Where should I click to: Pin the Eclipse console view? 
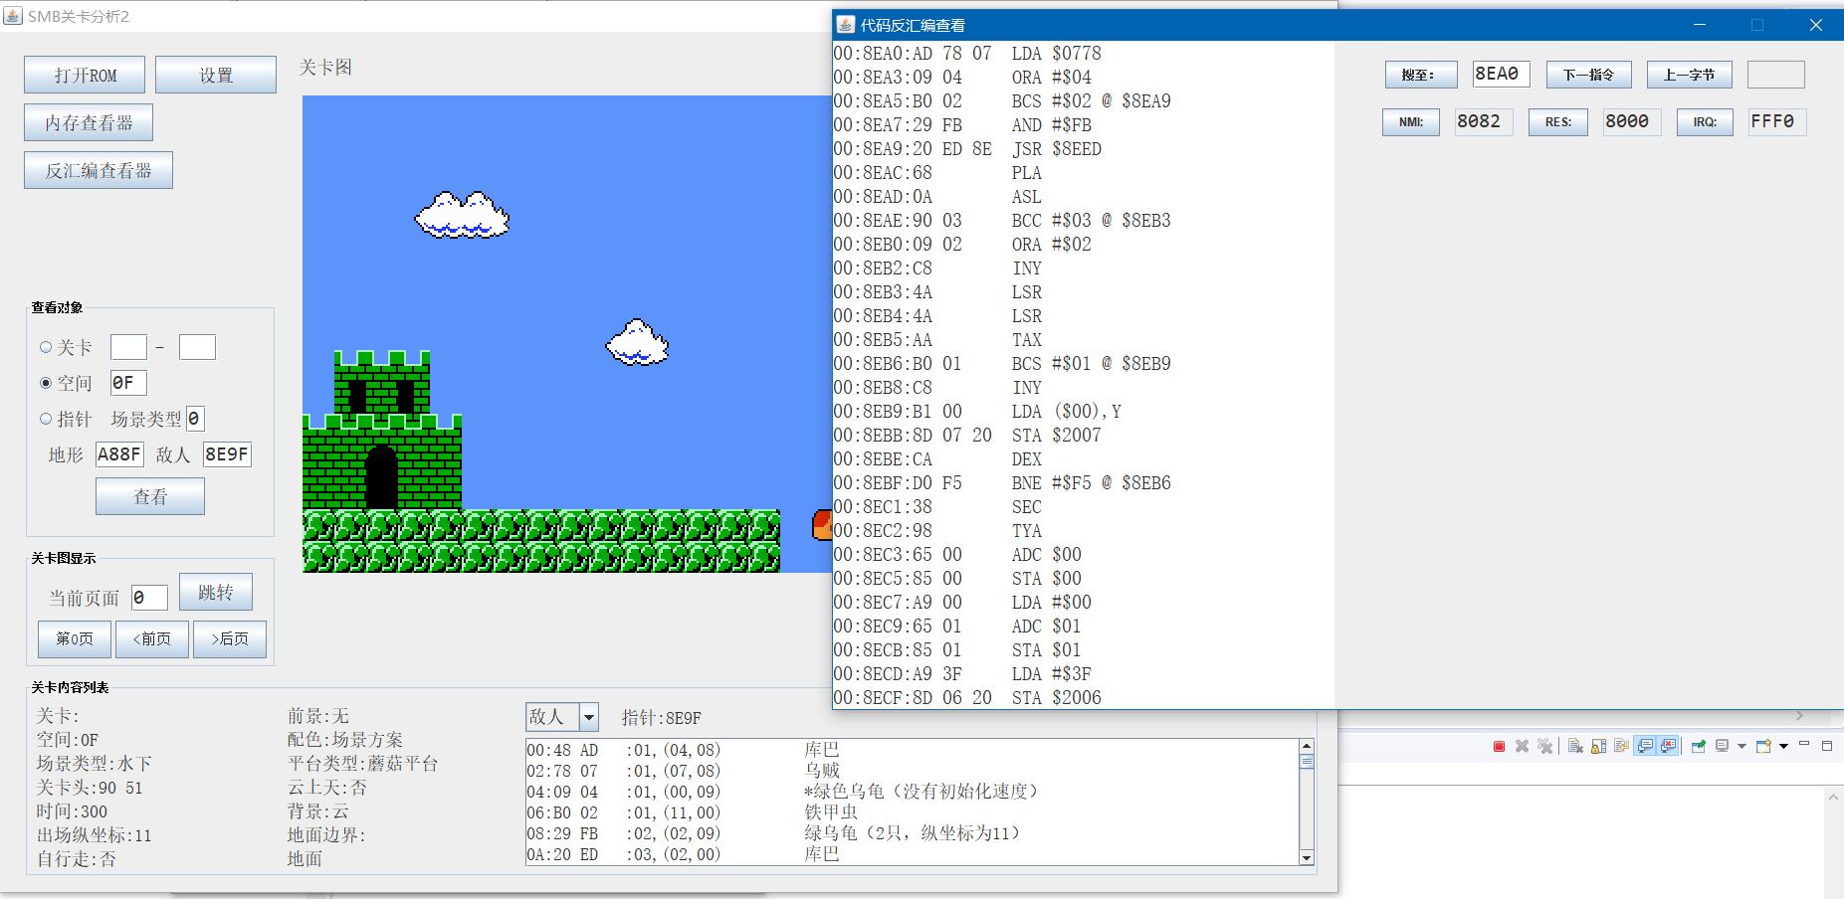(1699, 746)
